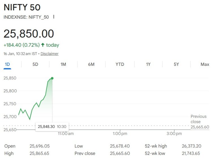Click the 11:00 am time axis label
Image resolution: width=212 pixels, height=167 pixels.
tap(66, 134)
